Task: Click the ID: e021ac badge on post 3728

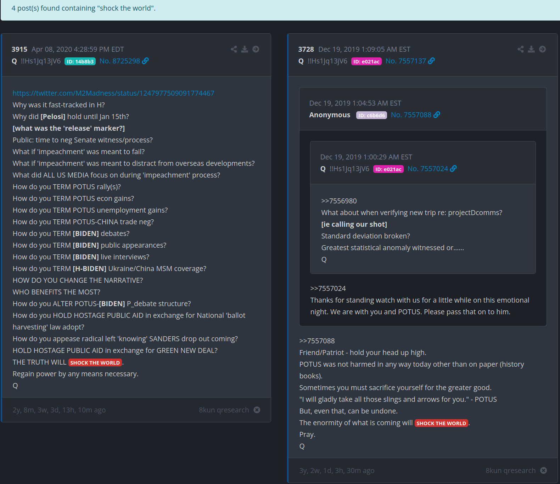Action: pyautogui.click(x=366, y=61)
